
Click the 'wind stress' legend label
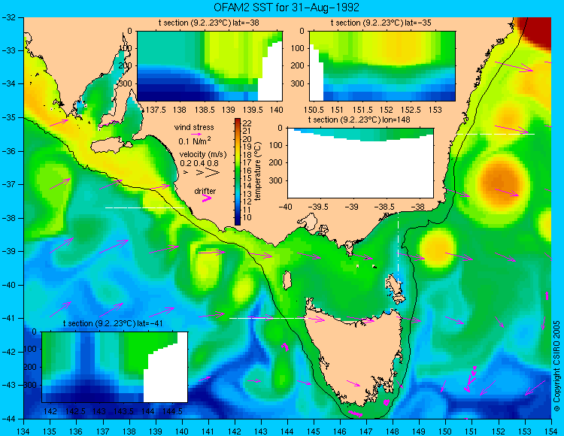pyautogui.click(x=194, y=127)
